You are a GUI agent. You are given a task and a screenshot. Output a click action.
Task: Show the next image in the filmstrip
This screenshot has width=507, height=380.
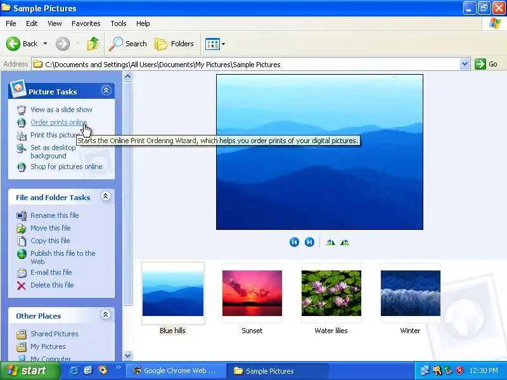[x=309, y=242]
